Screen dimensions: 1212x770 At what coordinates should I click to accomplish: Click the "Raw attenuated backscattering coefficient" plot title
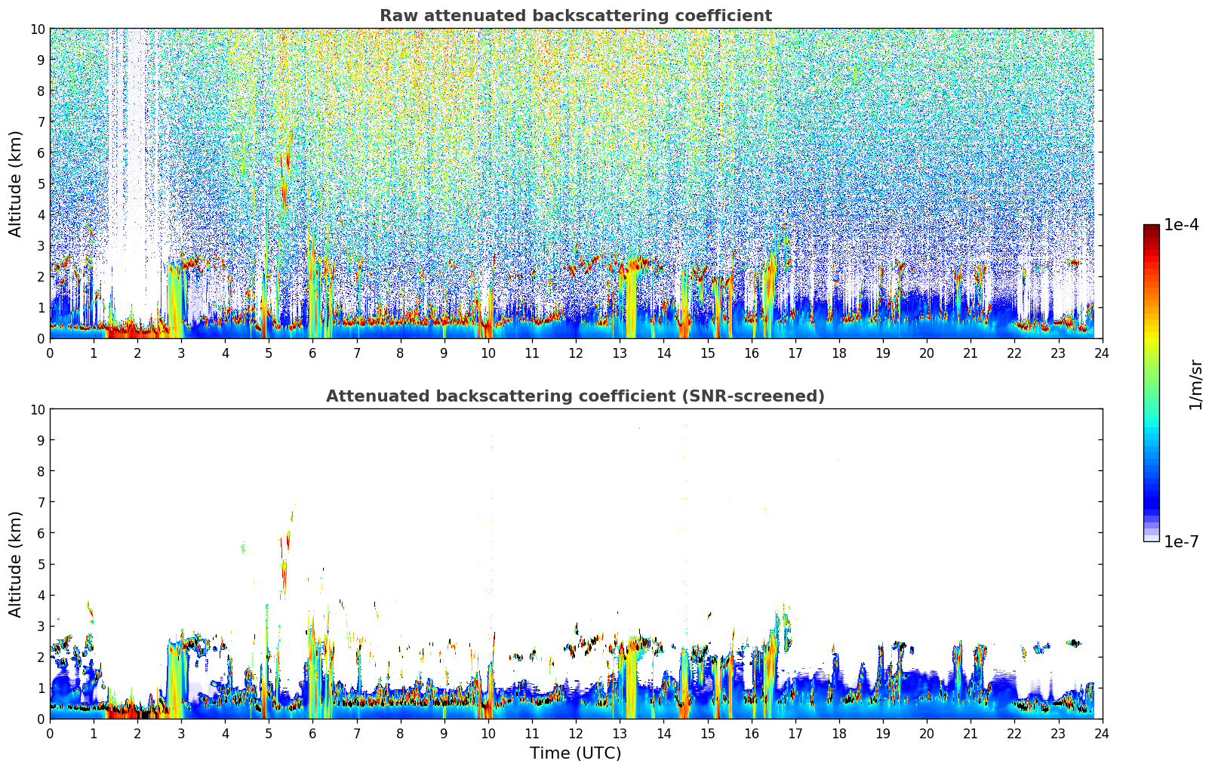575,16
